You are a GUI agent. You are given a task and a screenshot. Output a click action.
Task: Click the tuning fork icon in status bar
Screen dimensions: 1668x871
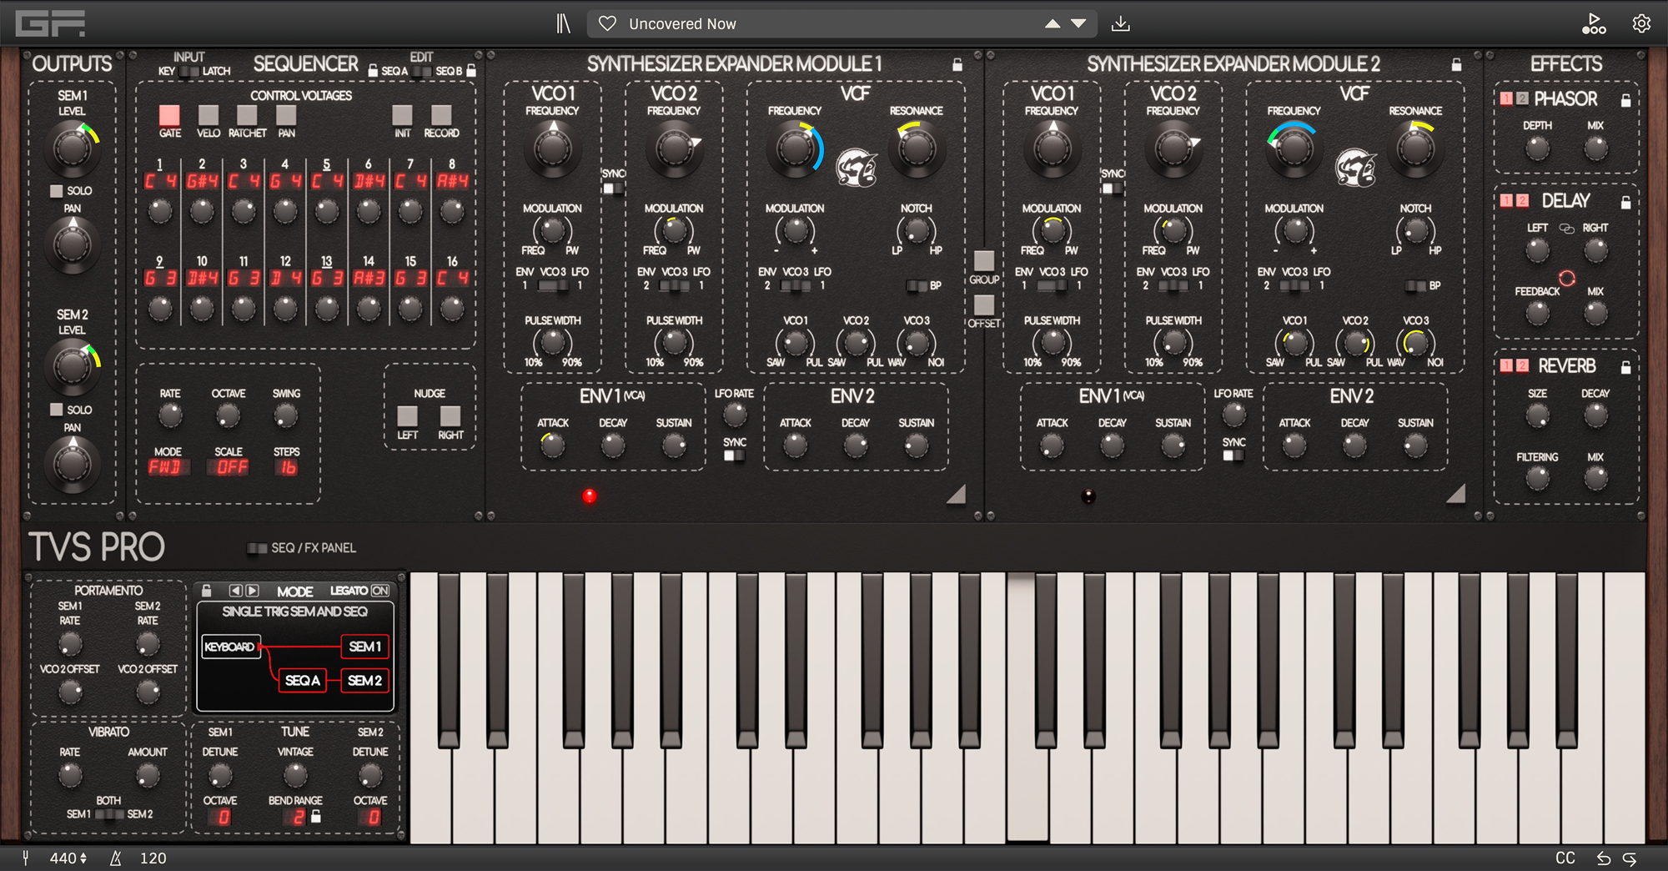point(26,858)
